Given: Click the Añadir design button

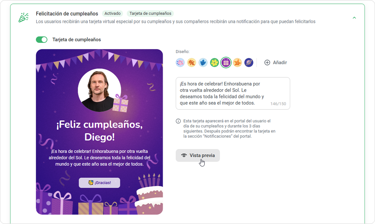Looking at the screenshot, I should [x=276, y=63].
